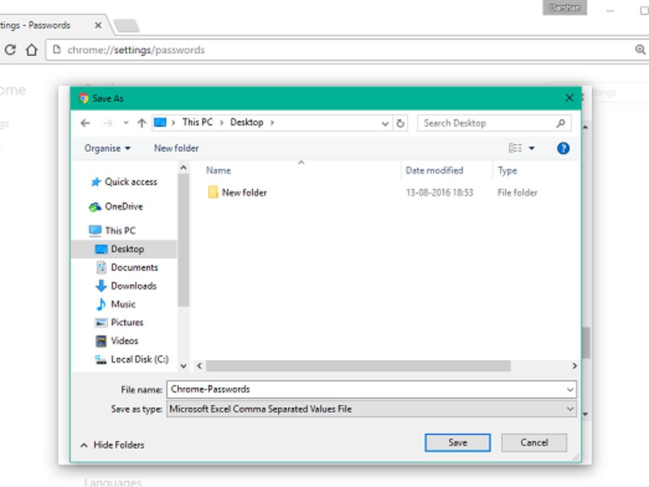
Task: Select Desktop in breadcrumb path
Action: 247,122
